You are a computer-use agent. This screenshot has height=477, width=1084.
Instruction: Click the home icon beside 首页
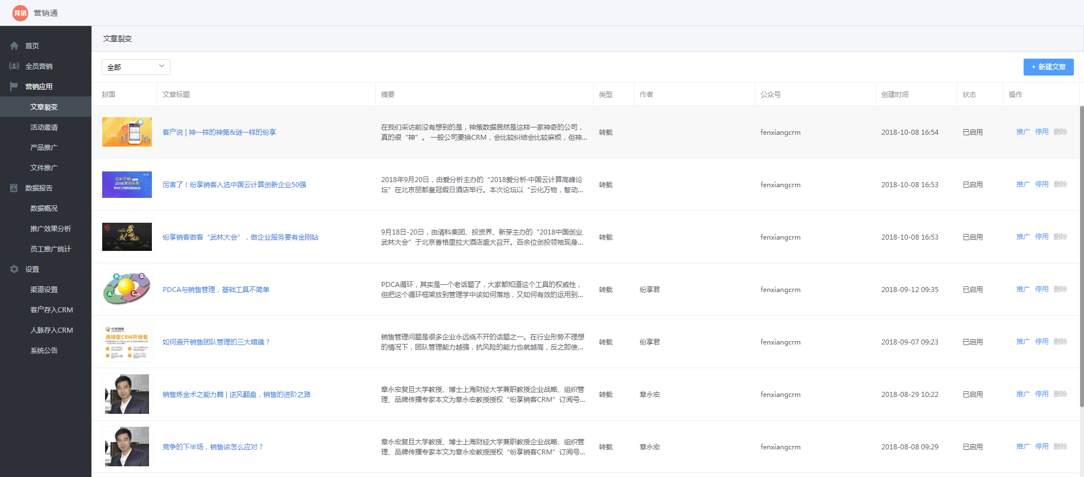pyautogui.click(x=14, y=46)
